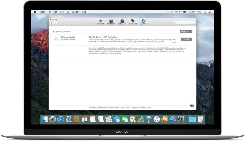Click the volume menu bar icon
Image resolution: width=247 pixels, height=141 pixels.
pos(180,12)
